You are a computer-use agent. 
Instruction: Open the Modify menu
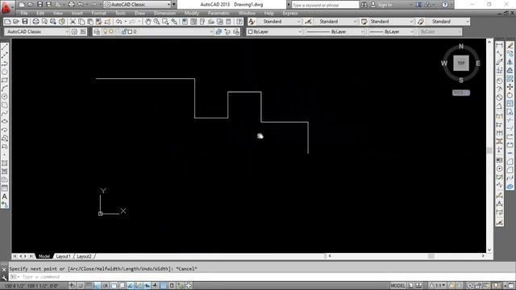[x=192, y=13]
